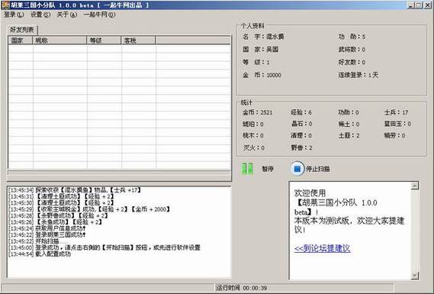
Task: Click log line at 13:45:31 清理土匪成功
Action: [x=61, y=196]
